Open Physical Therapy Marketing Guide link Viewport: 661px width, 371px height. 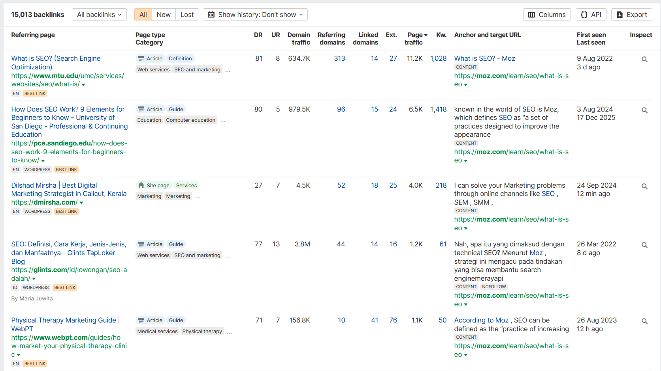click(64, 320)
